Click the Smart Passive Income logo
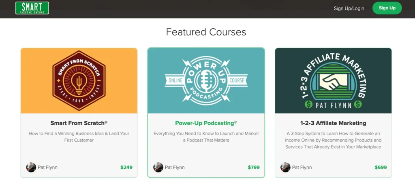This screenshot has height=189, width=415. (32, 8)
